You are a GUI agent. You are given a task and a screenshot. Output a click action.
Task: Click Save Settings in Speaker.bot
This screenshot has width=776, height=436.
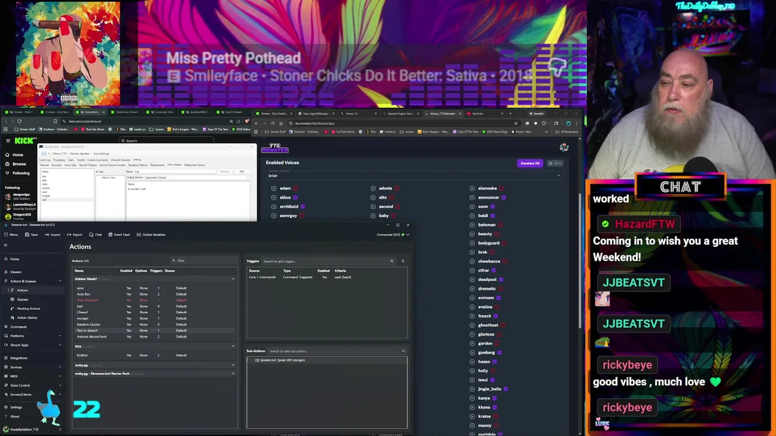coord(101,153)
